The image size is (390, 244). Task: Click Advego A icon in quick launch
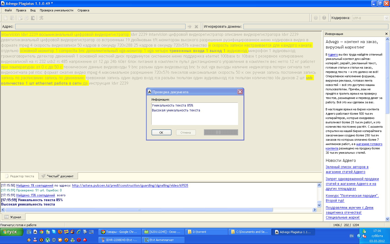[35, 232]
